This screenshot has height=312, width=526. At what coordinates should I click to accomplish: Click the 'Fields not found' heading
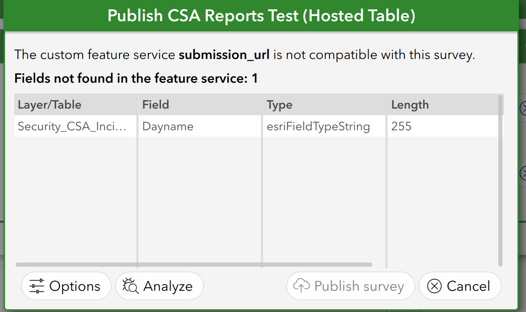click(136, 79)
